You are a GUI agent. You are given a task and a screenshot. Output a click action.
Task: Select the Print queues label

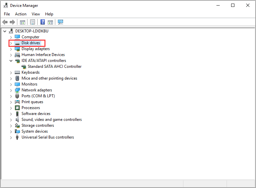(x=32, y=102)
